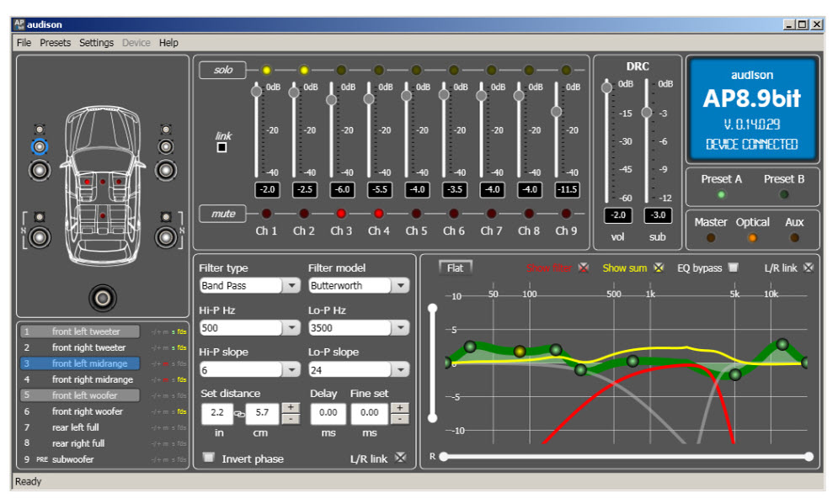Click the Flat EQ button

(x=455, y=268)
